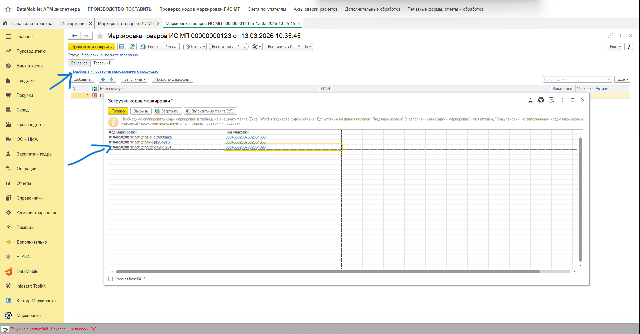Open the Заполнить dropdown menu
Image resolution: width=640 pixels, height=334 pixels.
pos(134,79)
